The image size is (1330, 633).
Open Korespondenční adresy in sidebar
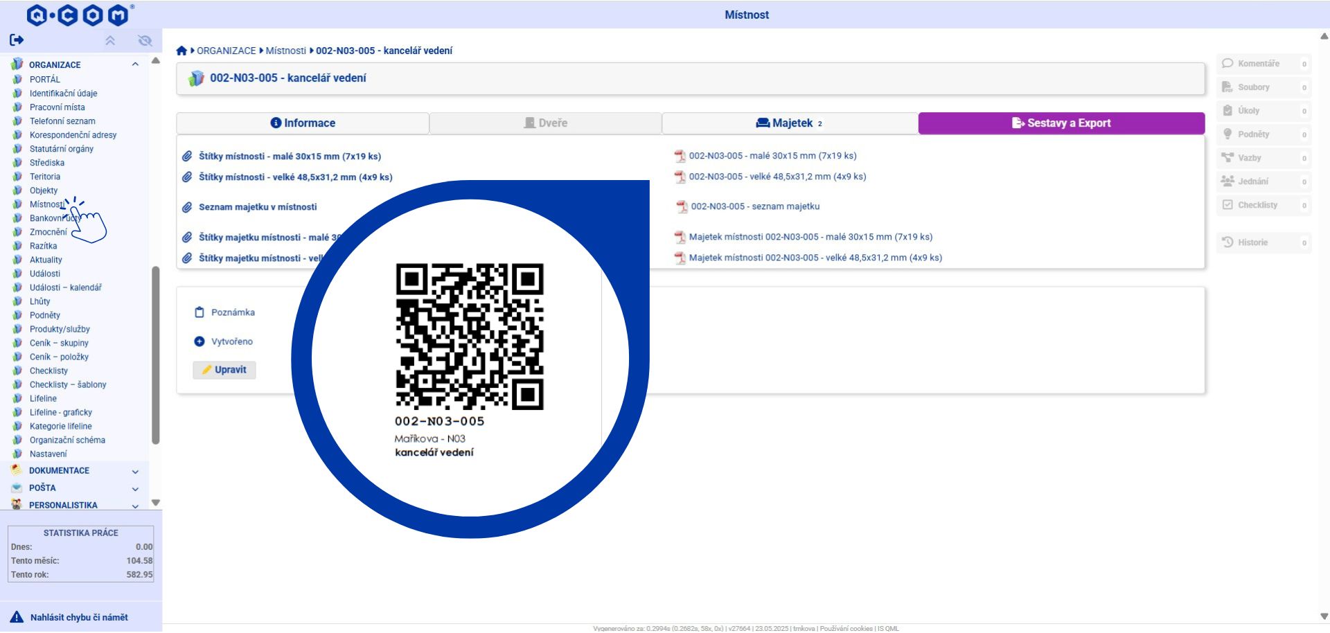(x=73, y=135)
